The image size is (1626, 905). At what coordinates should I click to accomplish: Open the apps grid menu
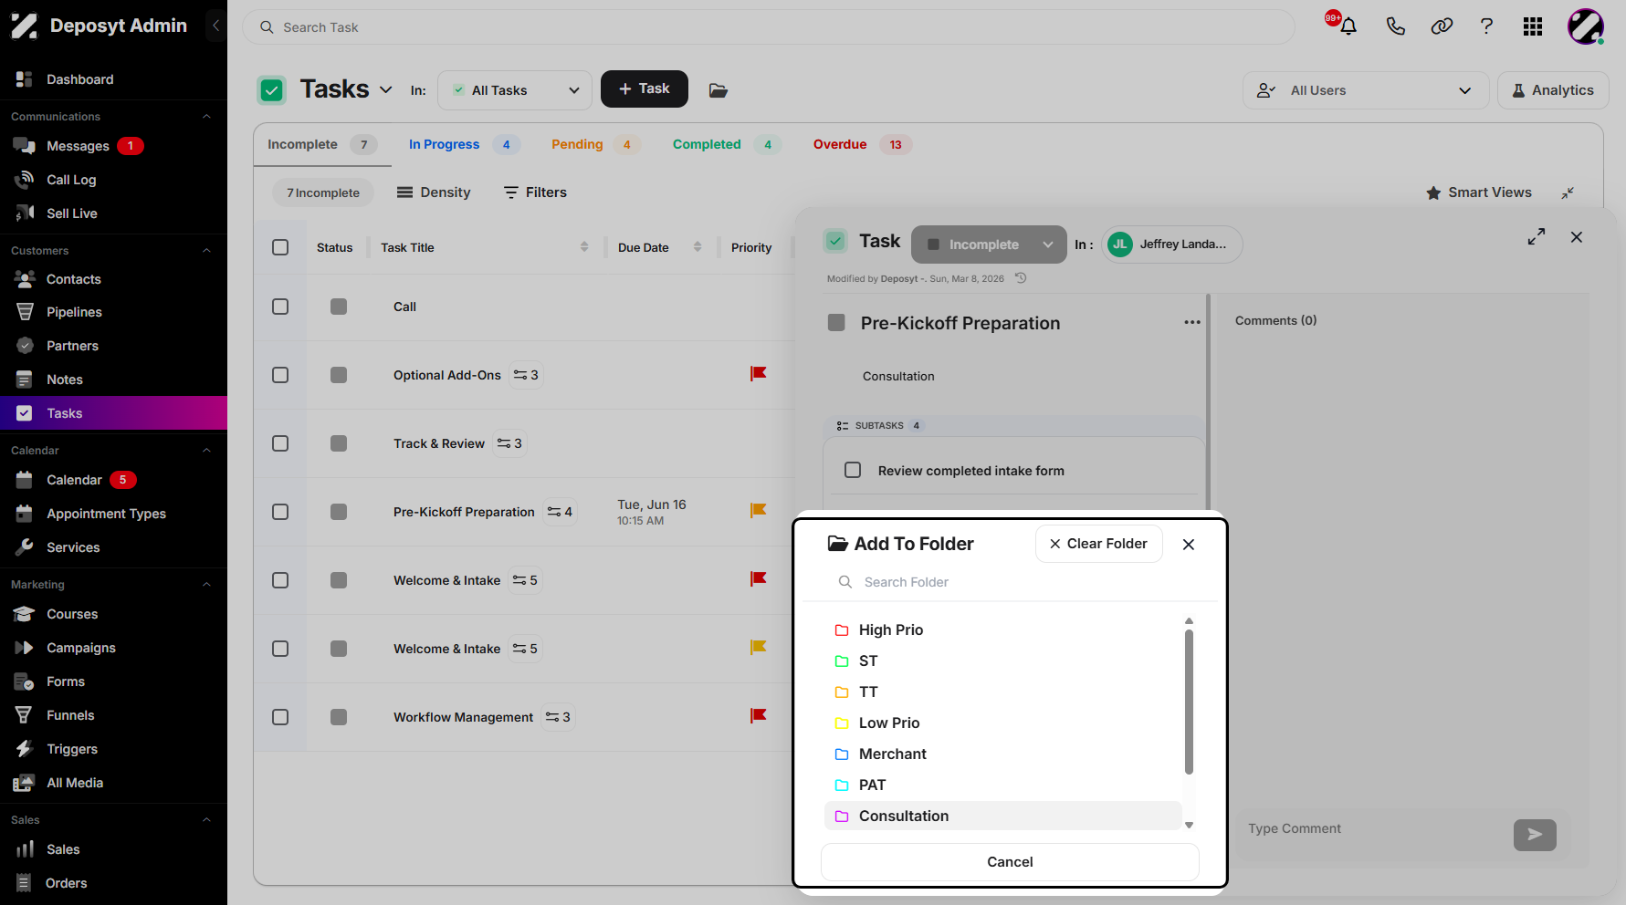click(1533, 26)
